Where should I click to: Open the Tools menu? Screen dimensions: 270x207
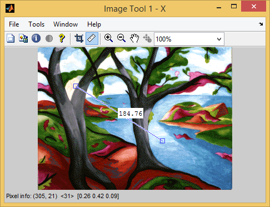(36, 24)
